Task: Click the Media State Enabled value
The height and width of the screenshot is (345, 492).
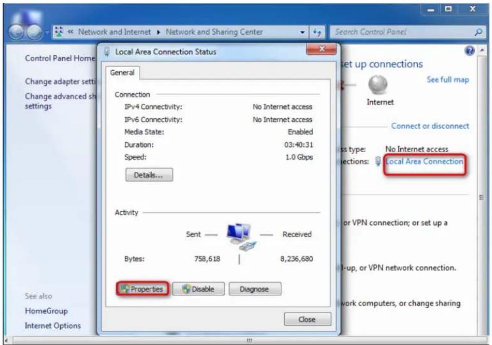Action: point(300,132)
